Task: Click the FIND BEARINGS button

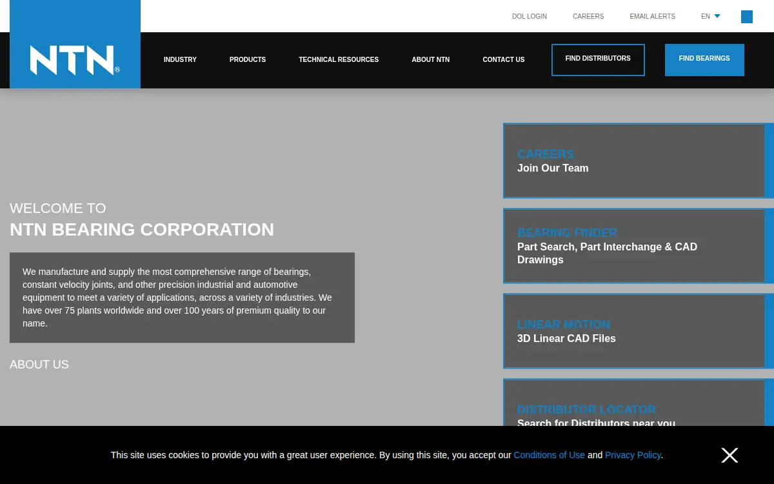Action: [x=704, y=60]
